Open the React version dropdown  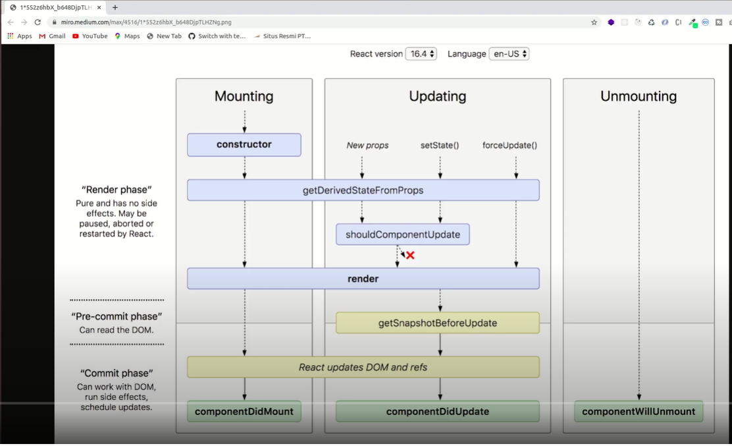pos(421,53)
